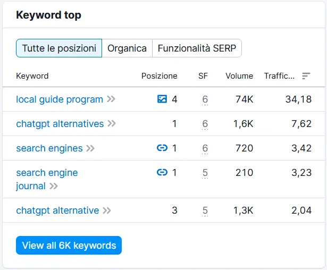Open chatgpt alternatives keyword link
327x270 pixels.
(60, 124)
